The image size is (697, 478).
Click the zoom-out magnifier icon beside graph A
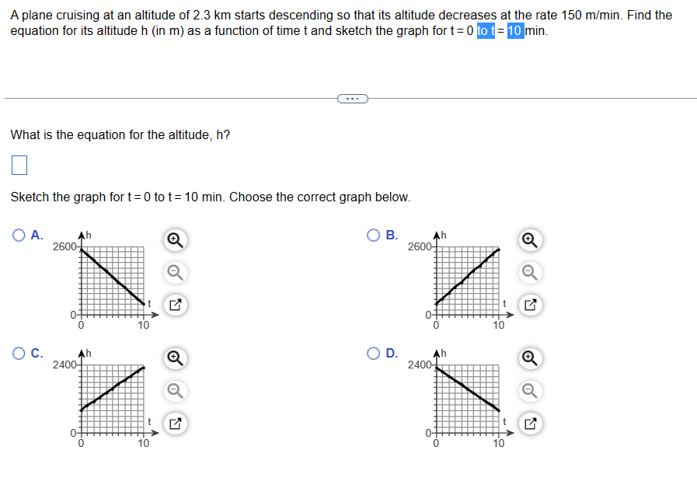174,273
